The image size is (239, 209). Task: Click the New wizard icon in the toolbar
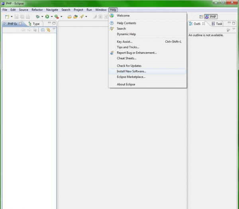pos(7,17)
